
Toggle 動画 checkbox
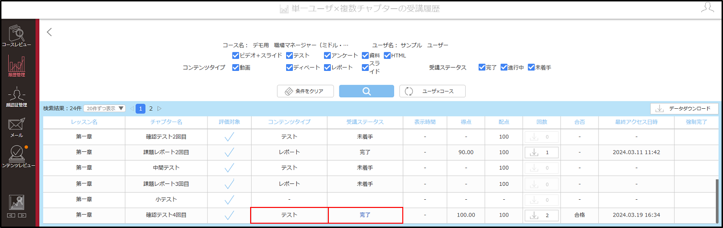[235, 68]
